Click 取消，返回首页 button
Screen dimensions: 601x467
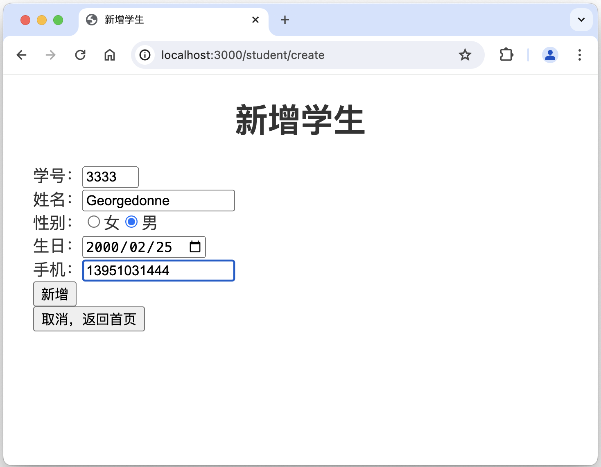coord(89,319)
